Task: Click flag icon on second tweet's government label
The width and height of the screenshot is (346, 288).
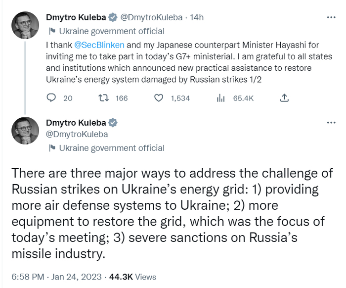Action: tap(52, 148)
